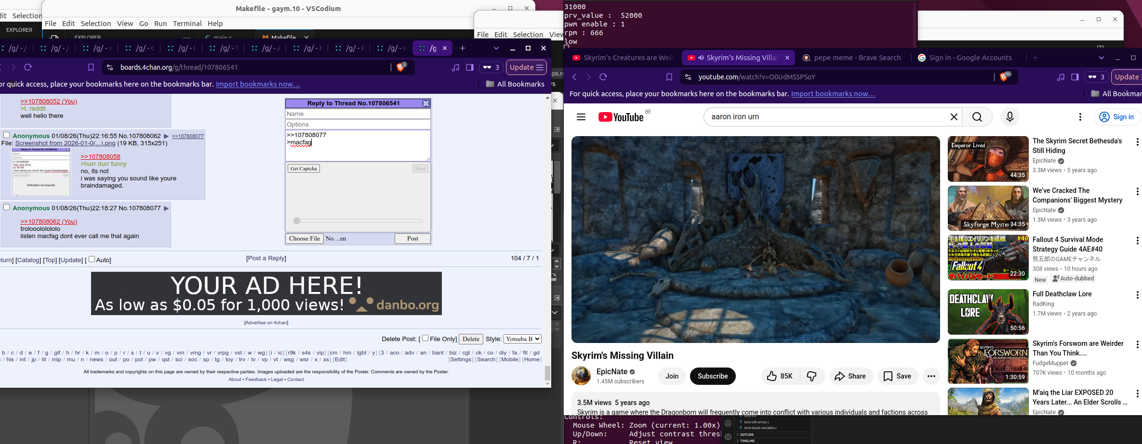Toggle the Brave sidebar in YouTube window
The image size is (1142, 444).
coord(1075,77)
